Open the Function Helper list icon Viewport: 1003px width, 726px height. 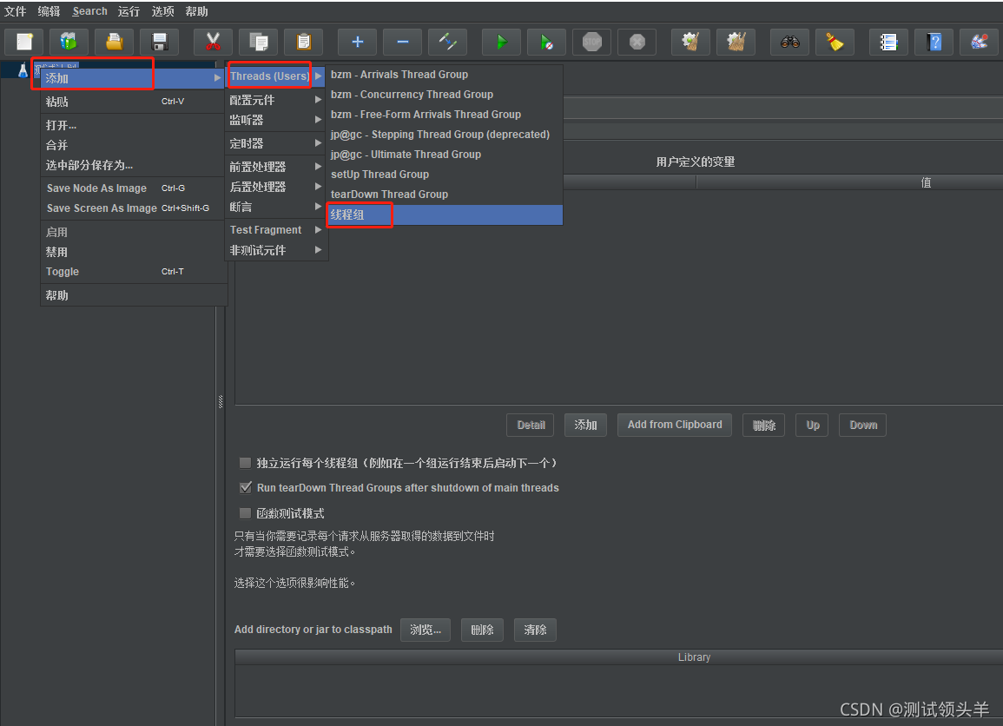(888, 43)
